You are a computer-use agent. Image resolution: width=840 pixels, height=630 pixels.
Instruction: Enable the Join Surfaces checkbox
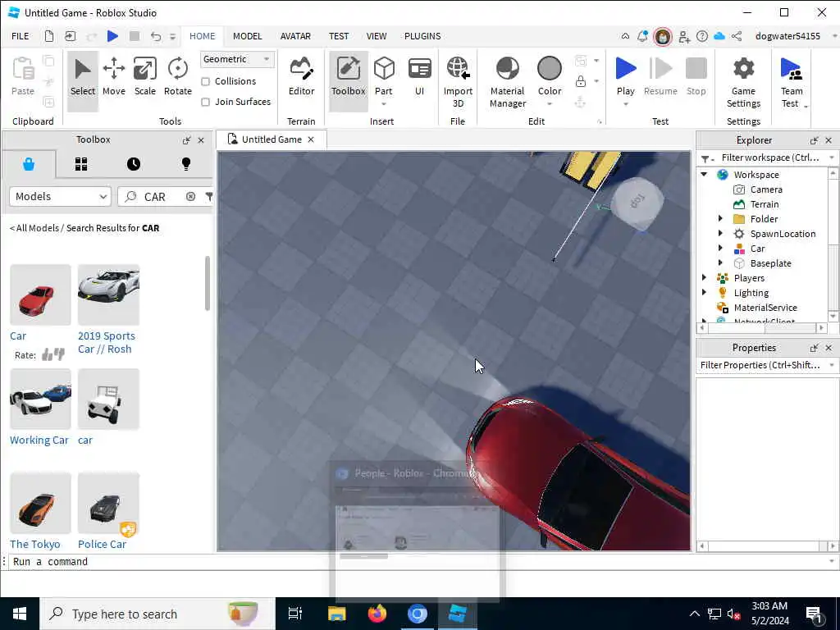pos(205,102)
